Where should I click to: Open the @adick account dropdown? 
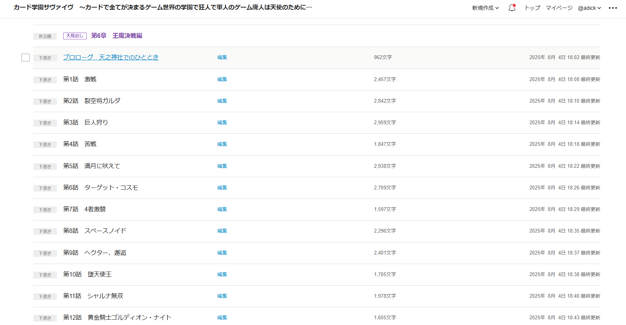click(x=589, y=8)
